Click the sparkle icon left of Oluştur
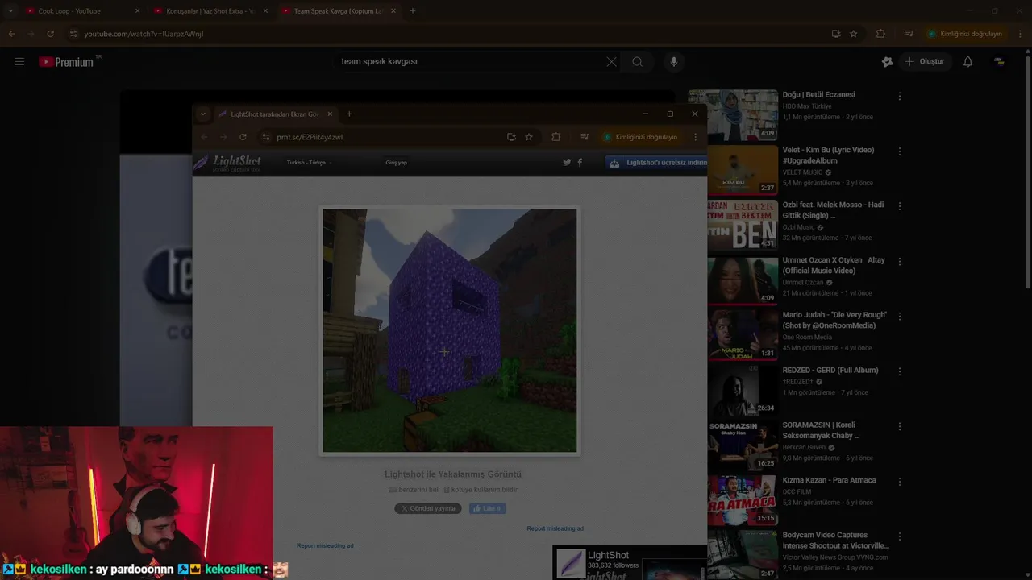Viewport: 1032px width, 580px height. [888, 61]
